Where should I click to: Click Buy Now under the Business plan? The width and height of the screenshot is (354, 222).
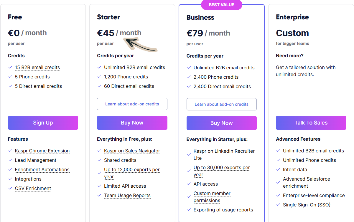221,123
